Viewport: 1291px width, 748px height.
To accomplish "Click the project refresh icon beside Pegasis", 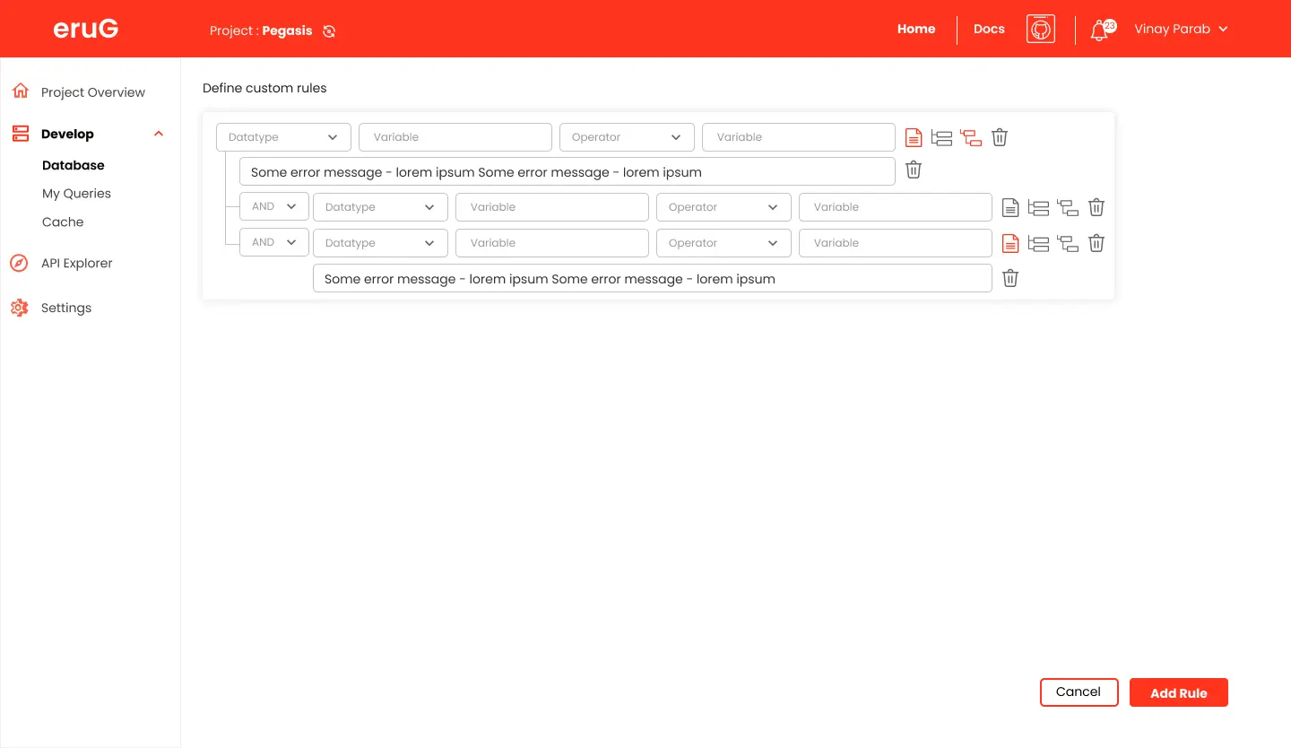I will 329,31.
